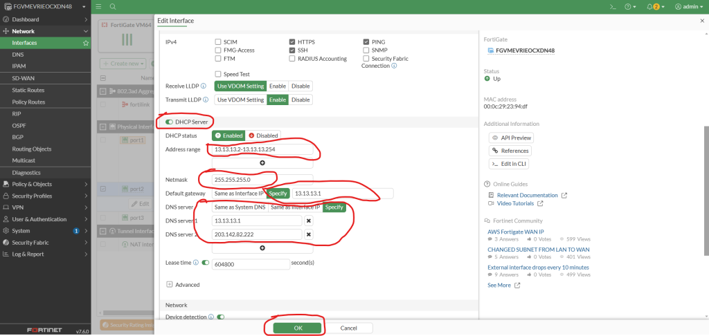This screenshot has height=336, width=709.
Task: Go to the SD-WAN menu item
Action: pos(24,78)
